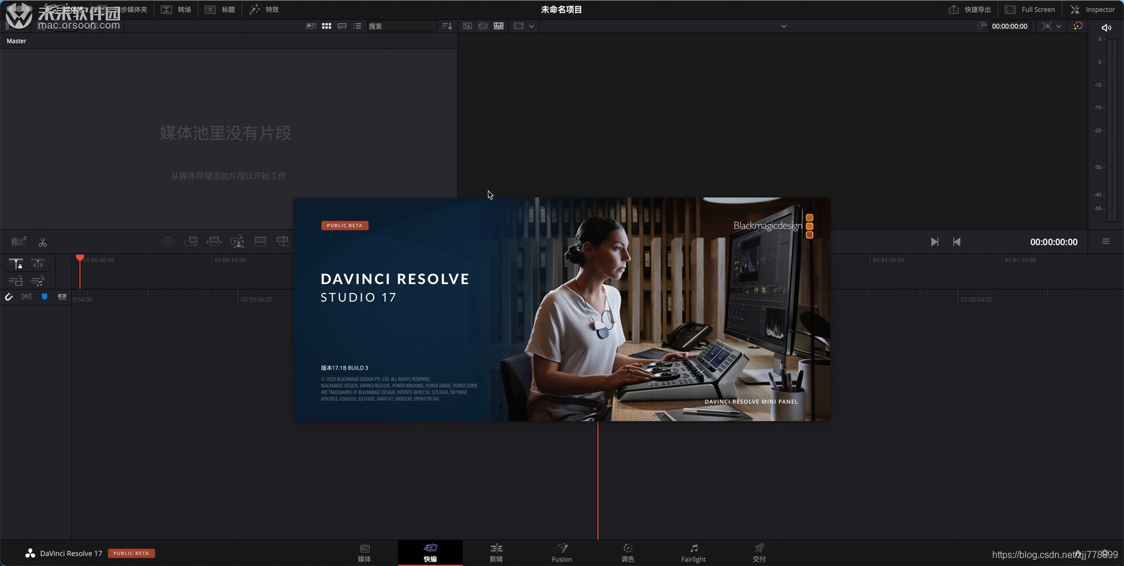Switch to the Fairlight page
Screen dimensions: 1124x566
coord(693,553)
